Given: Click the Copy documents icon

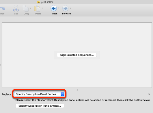Looking at the screenshot, I should click(25, 8).
